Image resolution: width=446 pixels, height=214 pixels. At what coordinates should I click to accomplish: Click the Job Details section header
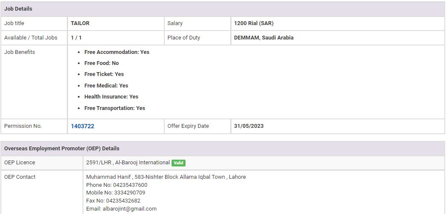pos(18,9)
